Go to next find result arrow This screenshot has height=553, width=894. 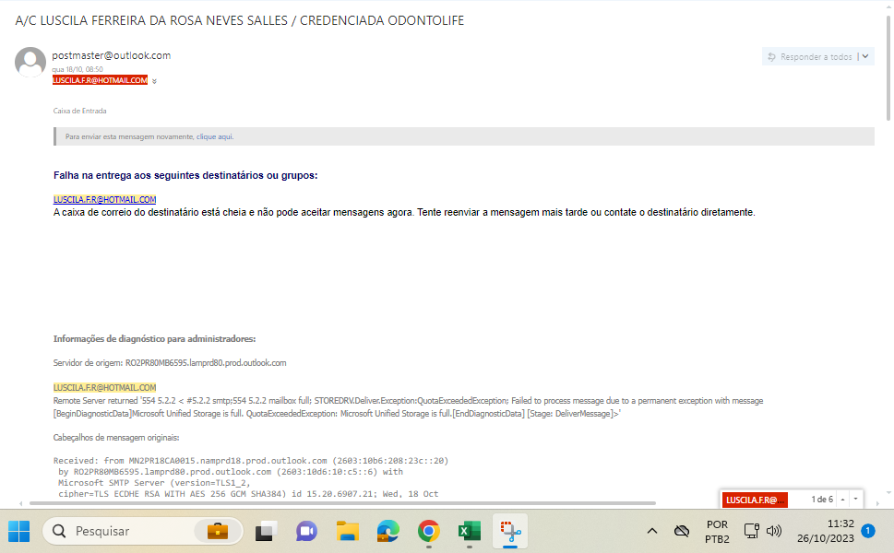pyautogui.click(x=856, y=500)
